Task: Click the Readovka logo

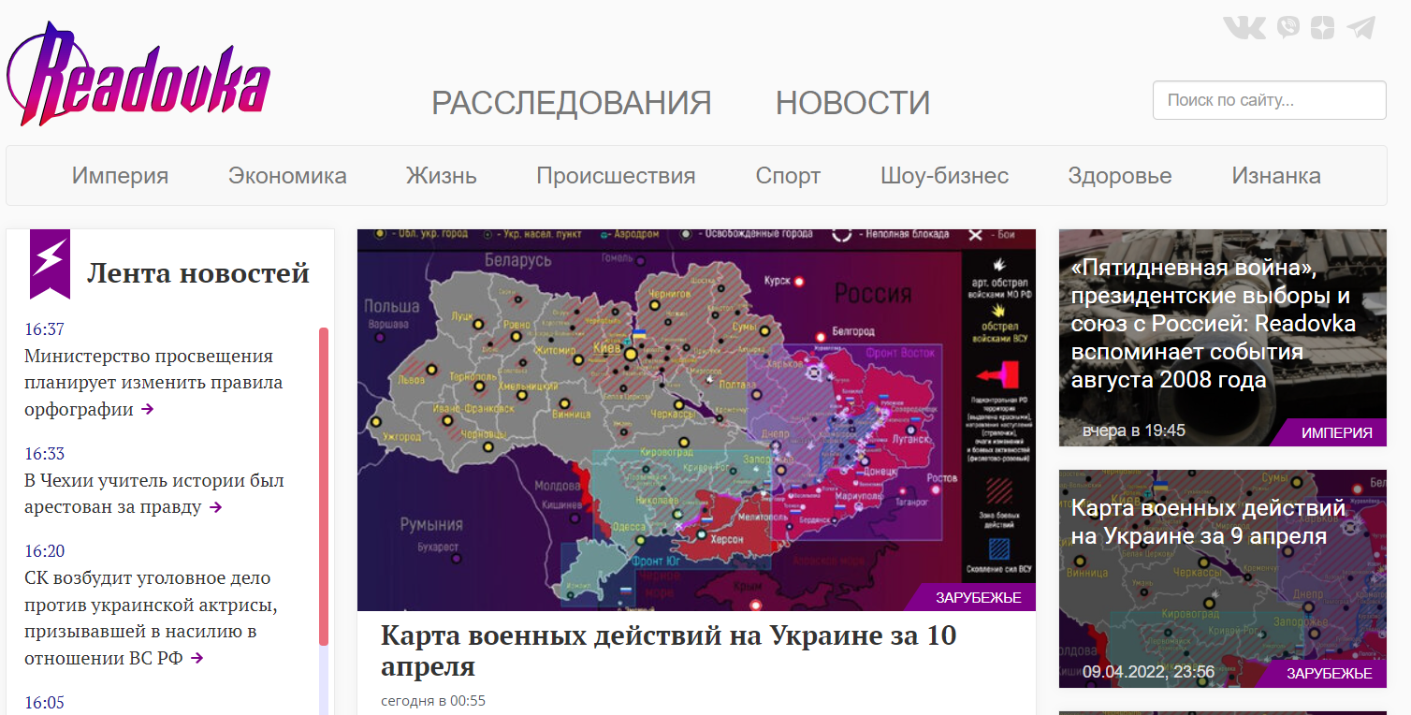Action: (x=138, y=75)
